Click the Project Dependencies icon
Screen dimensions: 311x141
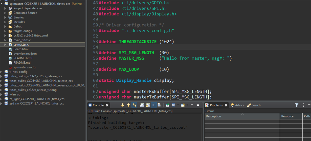(x=10, y=8)
